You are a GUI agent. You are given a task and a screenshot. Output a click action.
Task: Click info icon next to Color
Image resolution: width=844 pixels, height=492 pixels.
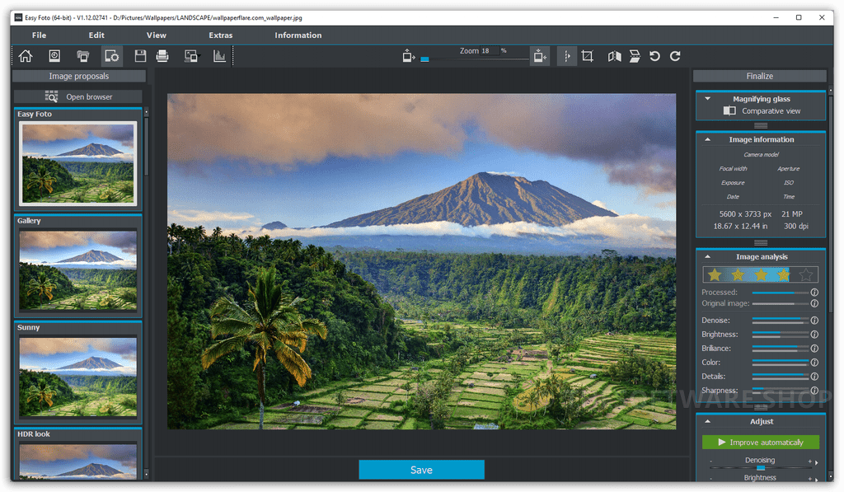(814, 363)
